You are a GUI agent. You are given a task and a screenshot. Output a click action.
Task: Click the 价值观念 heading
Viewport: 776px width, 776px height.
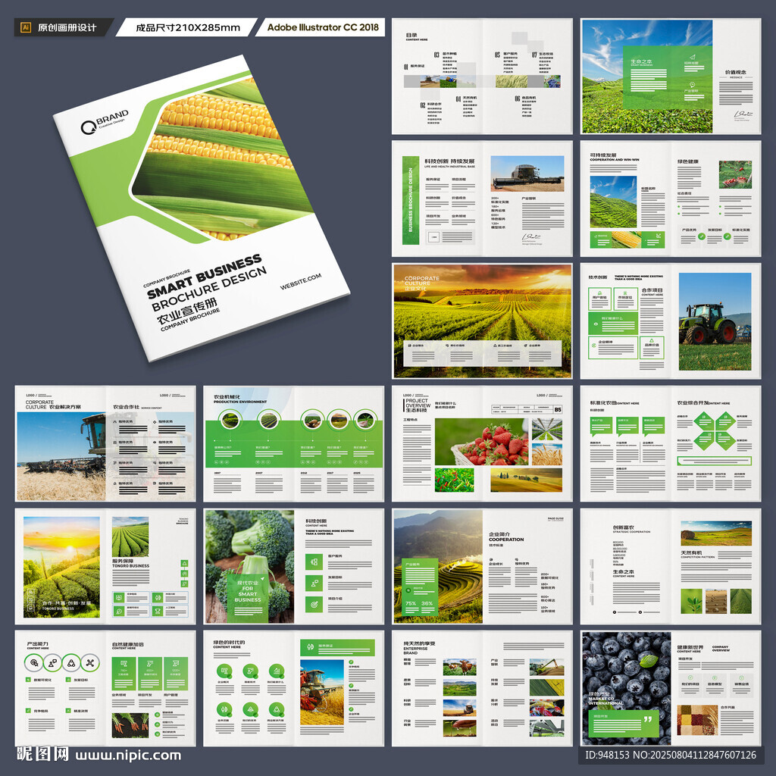pyautogui.click(x=735, y=72)
